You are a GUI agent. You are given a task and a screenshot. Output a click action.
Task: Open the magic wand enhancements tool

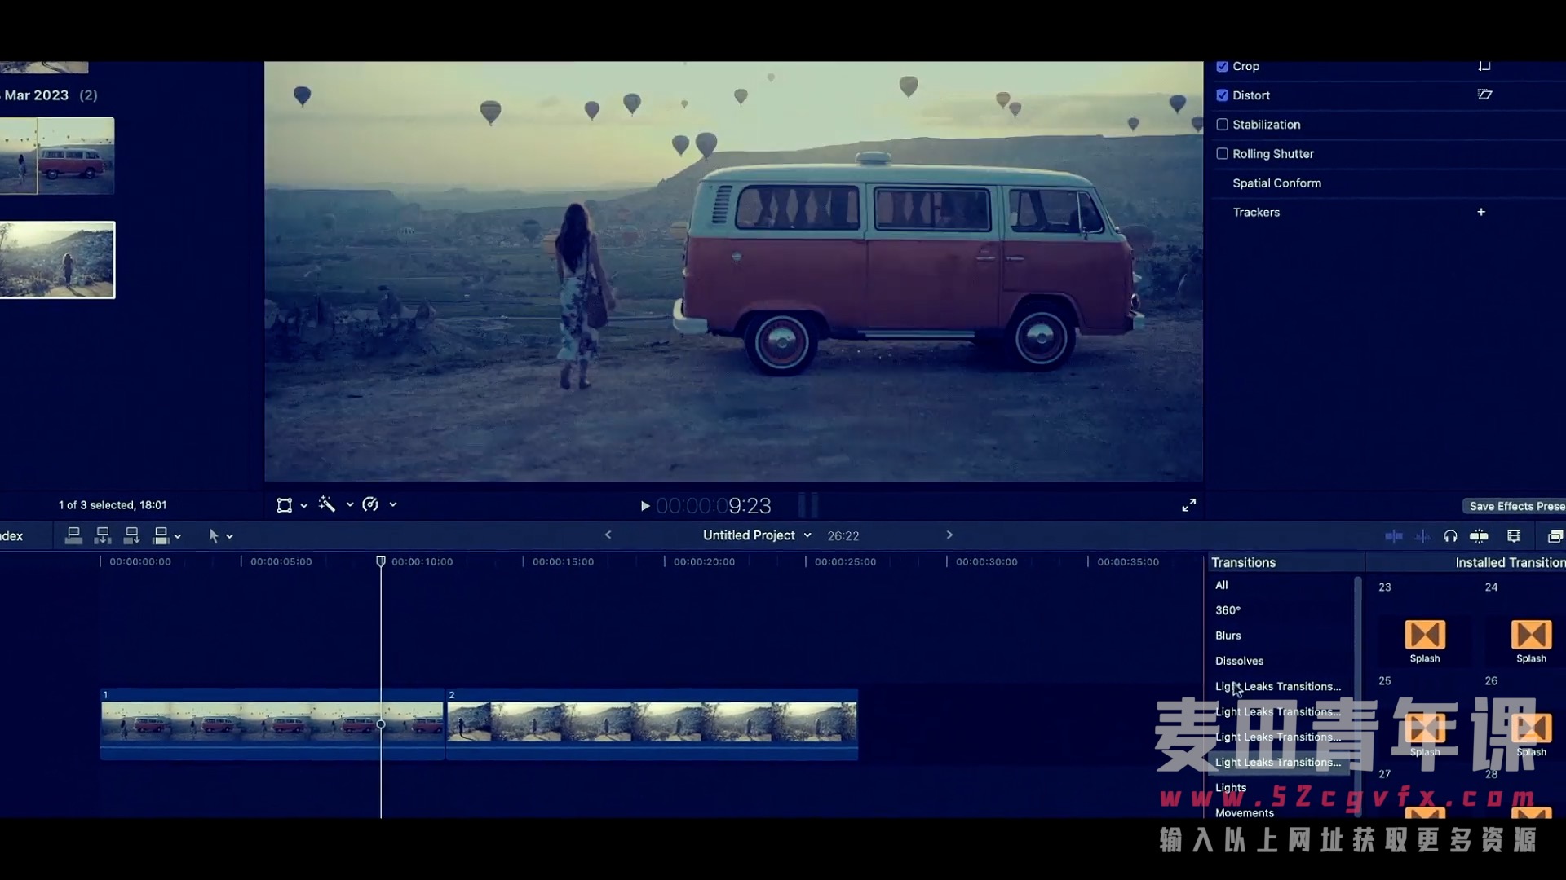327,504
